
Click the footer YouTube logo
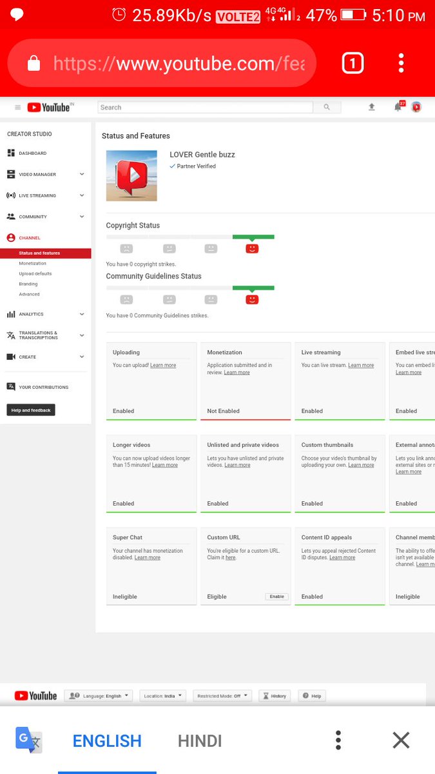(35, 696)
